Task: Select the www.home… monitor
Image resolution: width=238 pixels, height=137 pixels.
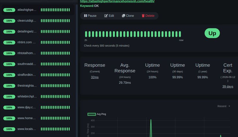Action: (x=38, y=118)
